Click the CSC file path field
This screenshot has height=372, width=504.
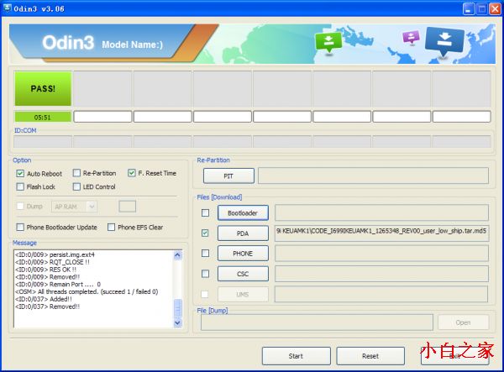pyautogui.click(x=381, y=274)
